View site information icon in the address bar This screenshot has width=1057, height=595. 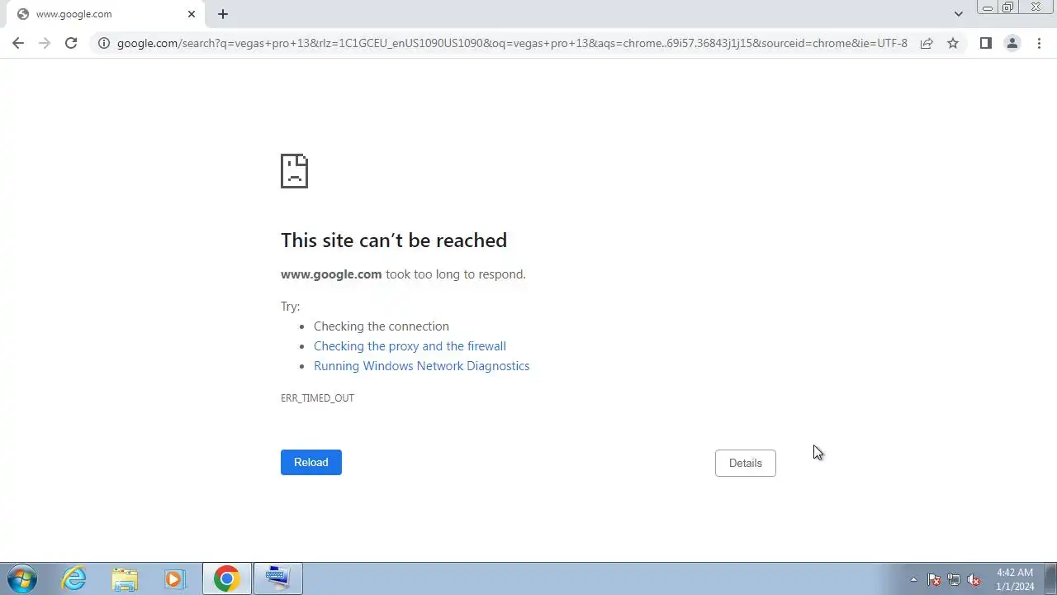pyautogui.click(x=104, y=43)
